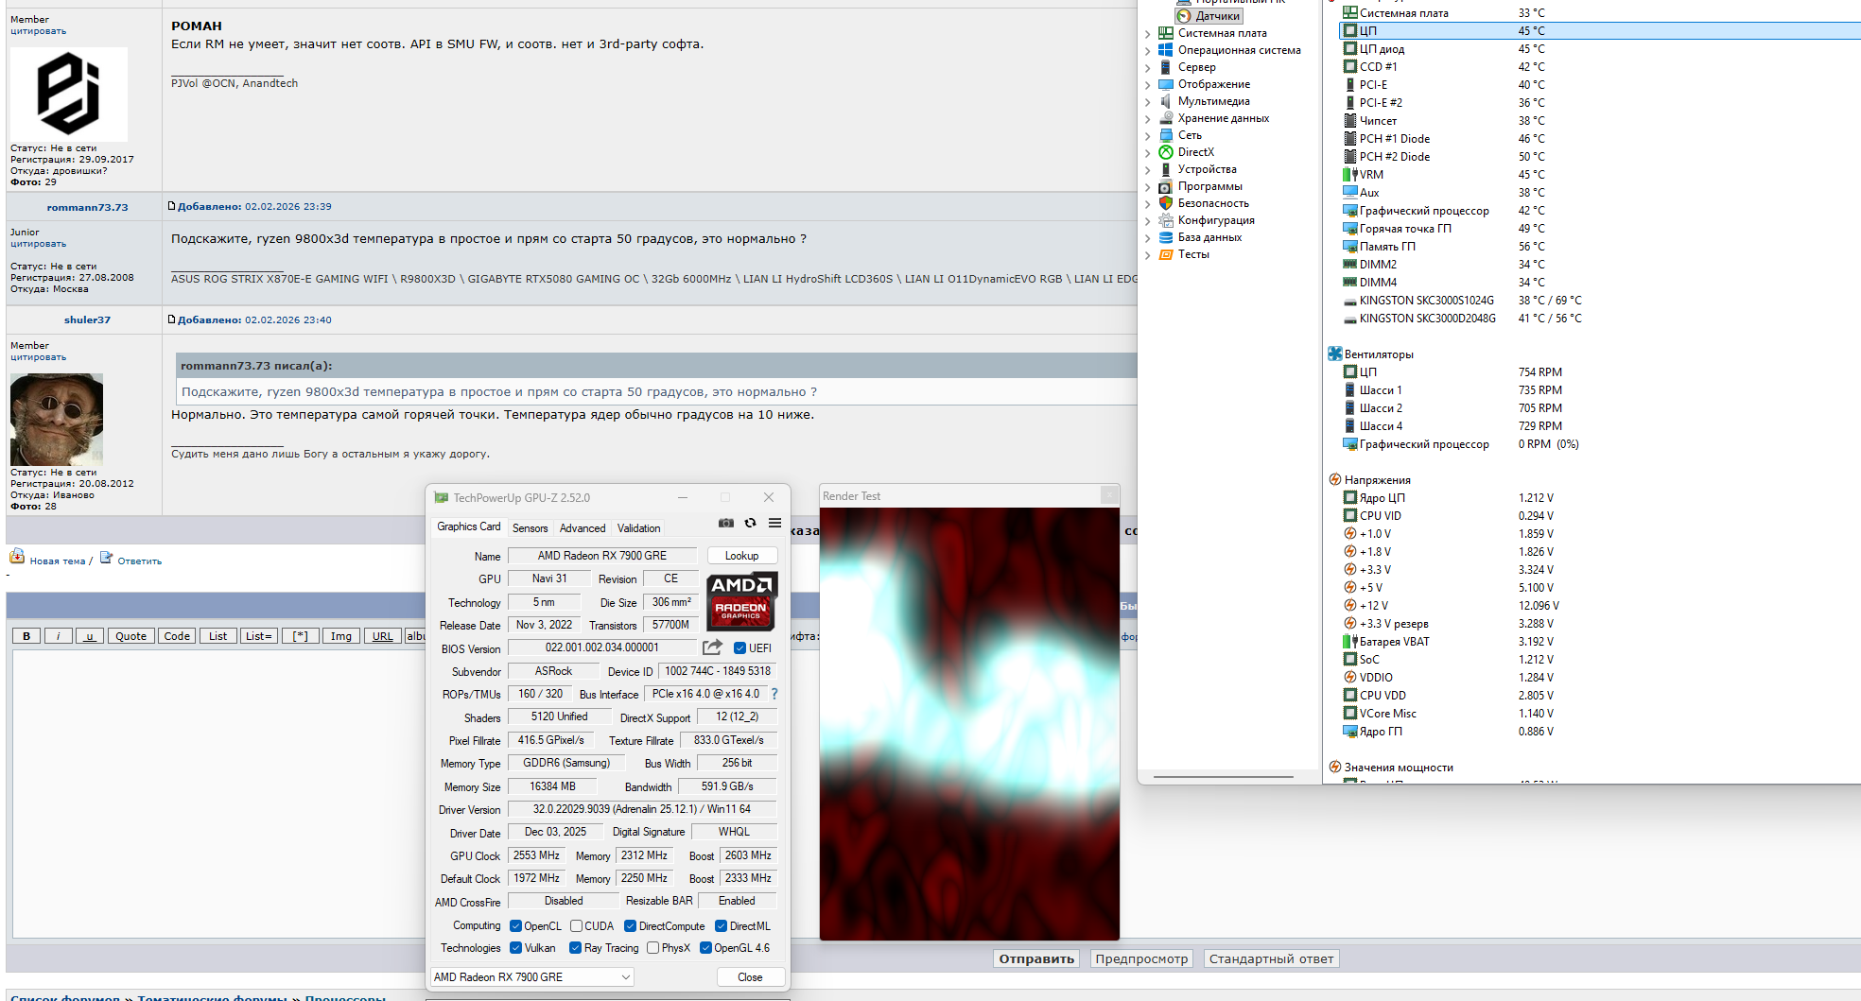The width and height of the screenshot is (1861, 1001).
Task: Click the GPU-Z Close button
Action: [750, 977]
